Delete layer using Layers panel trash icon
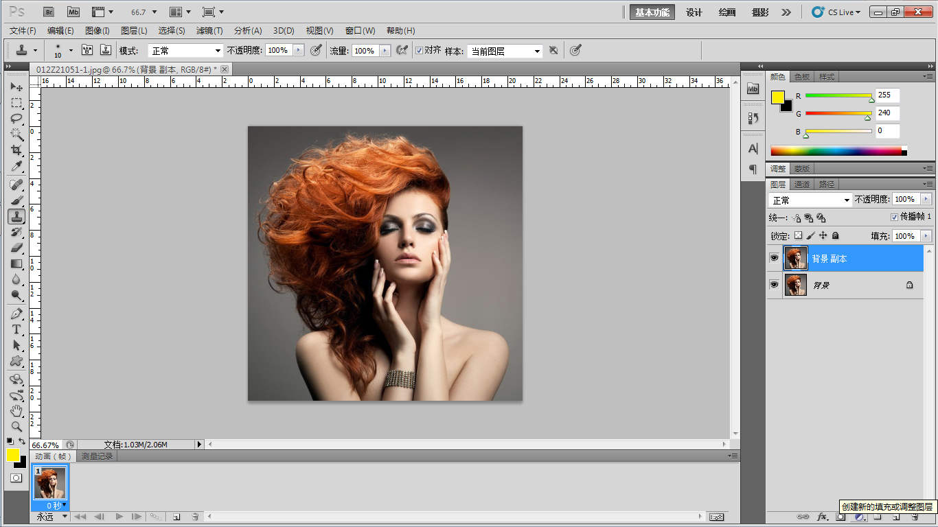 point(915,517)
